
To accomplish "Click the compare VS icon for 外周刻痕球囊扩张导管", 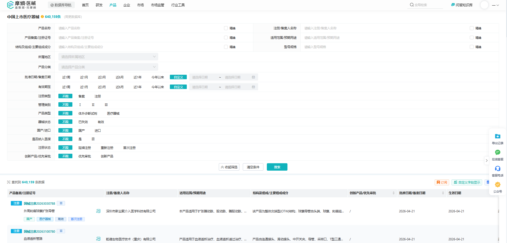I will coord(98,211).
